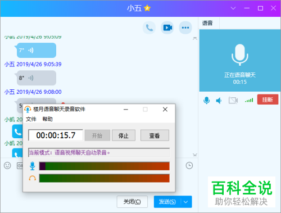Open the emoji picker smiley icon

[7, 166]
